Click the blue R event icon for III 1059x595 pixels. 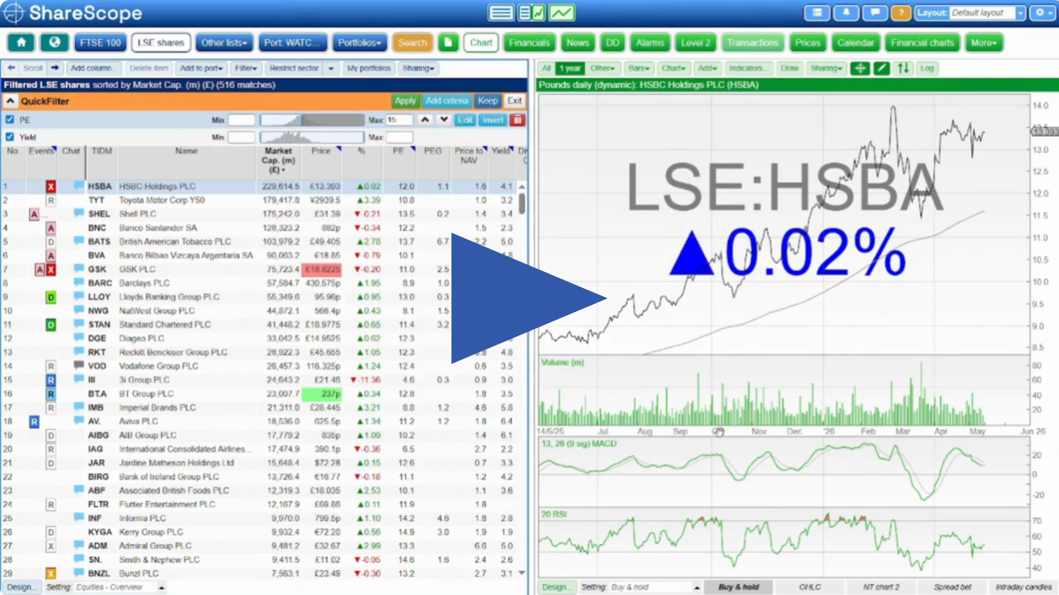tap(51, 380)
